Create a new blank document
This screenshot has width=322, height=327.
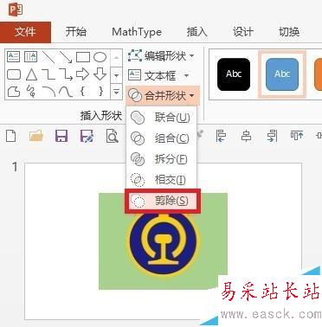pos(11,136)
